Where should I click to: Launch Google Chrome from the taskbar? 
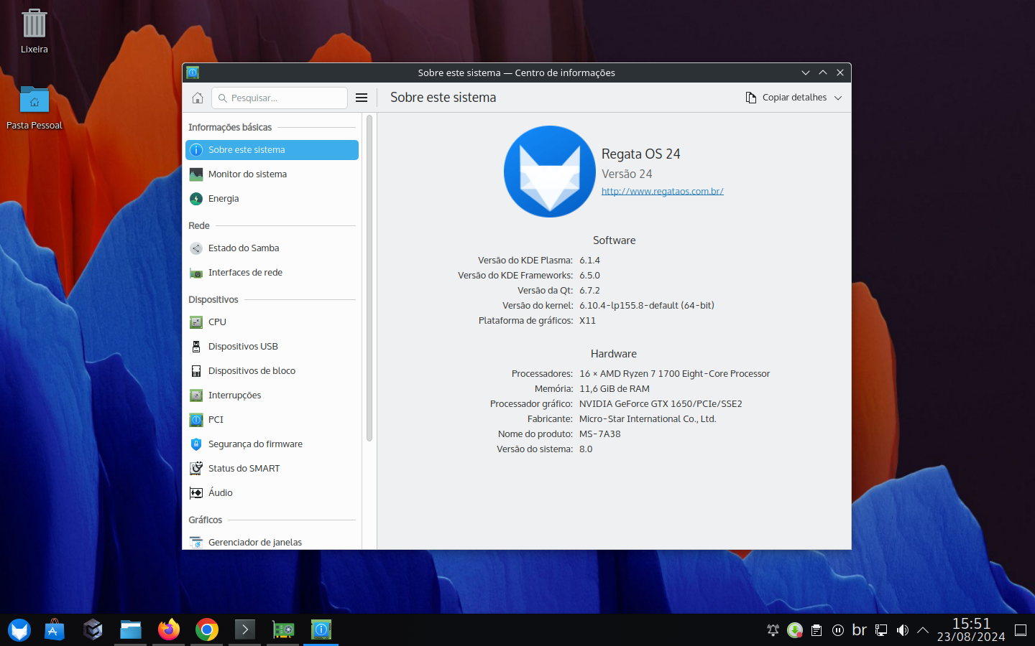(x=207, y=630)
